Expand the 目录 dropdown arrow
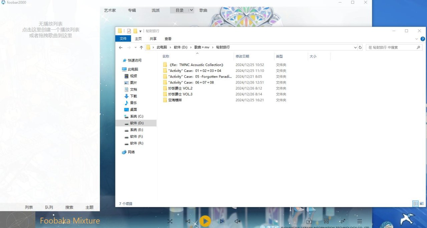Viewport: 427px width, 228px height. click(191, 10)
